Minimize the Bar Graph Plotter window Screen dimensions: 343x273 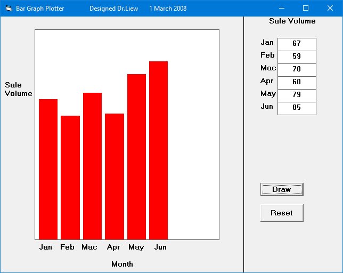pyautogui.click(x=282, y=9)
